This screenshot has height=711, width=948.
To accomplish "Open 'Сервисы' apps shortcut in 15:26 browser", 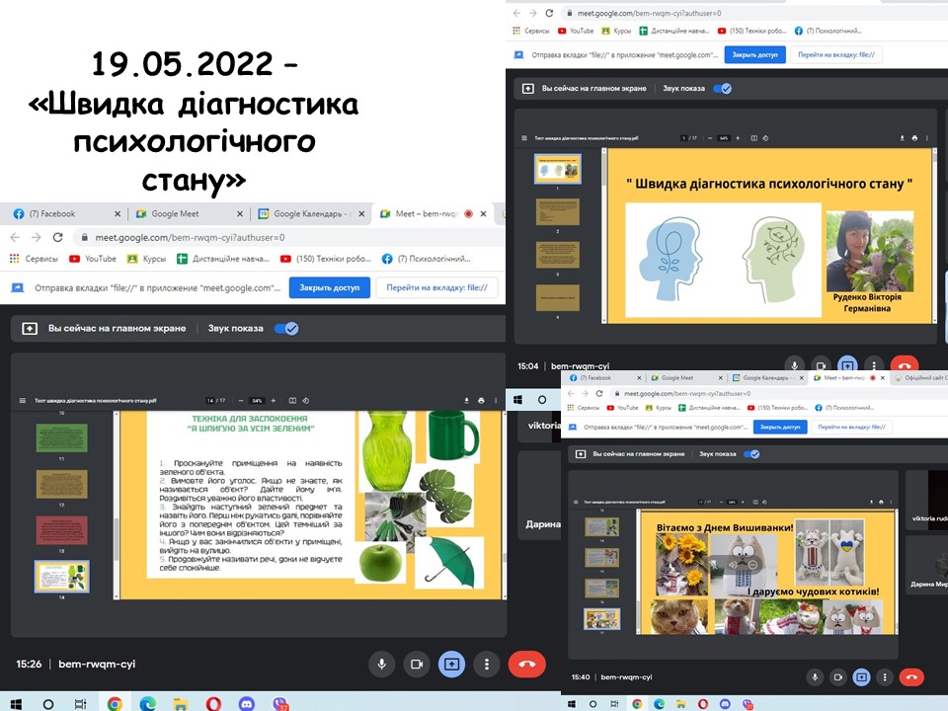I will pyautogui.click(x=34, y=258).
